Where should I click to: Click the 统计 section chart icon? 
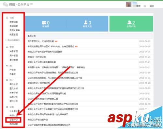[7, 80]
